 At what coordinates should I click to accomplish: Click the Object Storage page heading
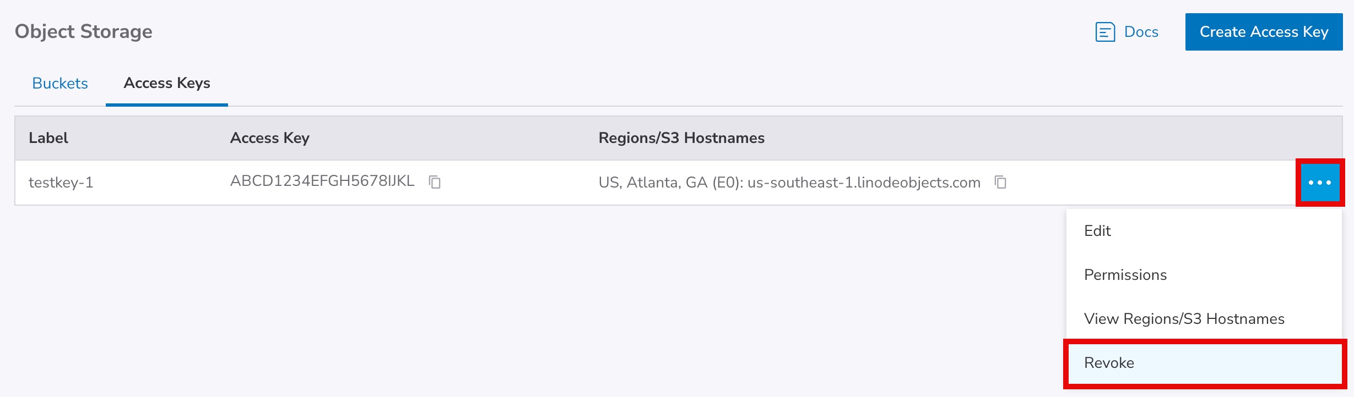click(84, 32)
